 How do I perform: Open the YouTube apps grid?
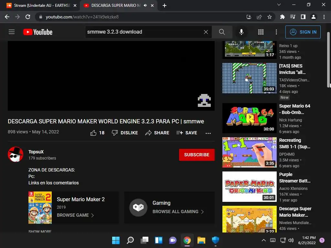(261, 32)
